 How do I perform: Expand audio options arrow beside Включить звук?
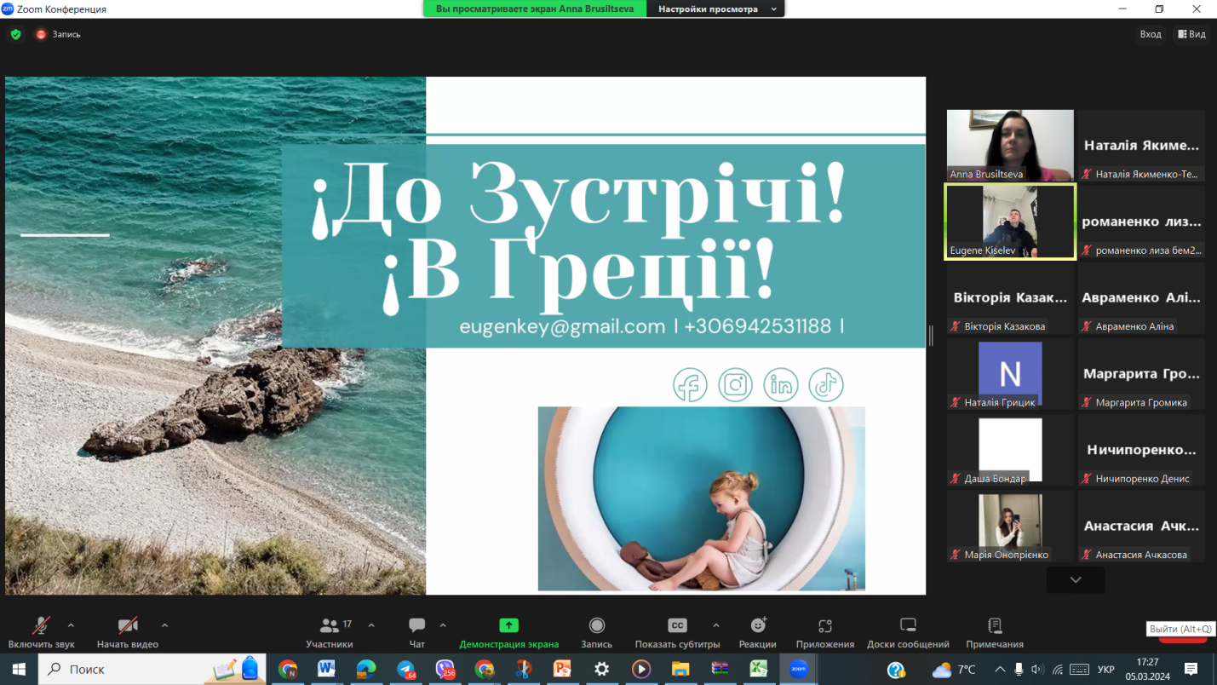71,625
